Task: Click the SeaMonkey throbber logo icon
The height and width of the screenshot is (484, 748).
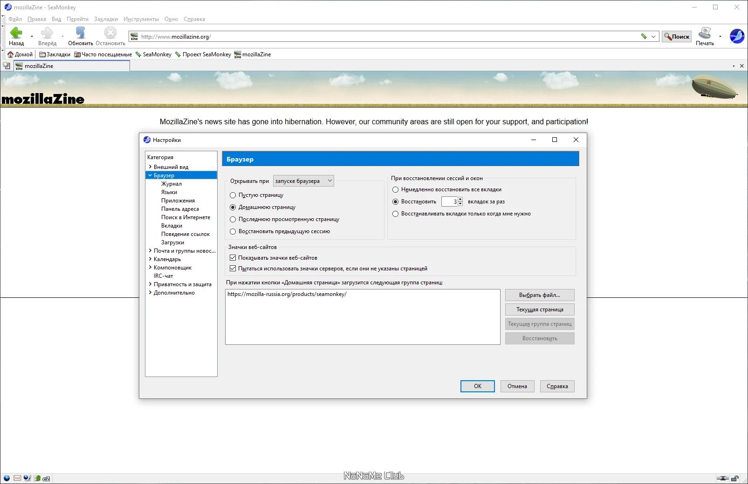Action: coord(737,36)
